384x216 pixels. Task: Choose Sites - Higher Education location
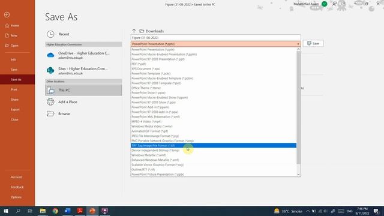(83, 71)
